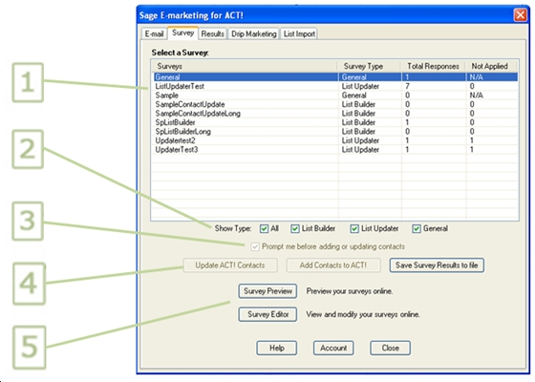Toggle the General show type checkbox
Image resolution: width=535 pixels, height=382 pixels.
pyautogui.click(x=417, y=228)
